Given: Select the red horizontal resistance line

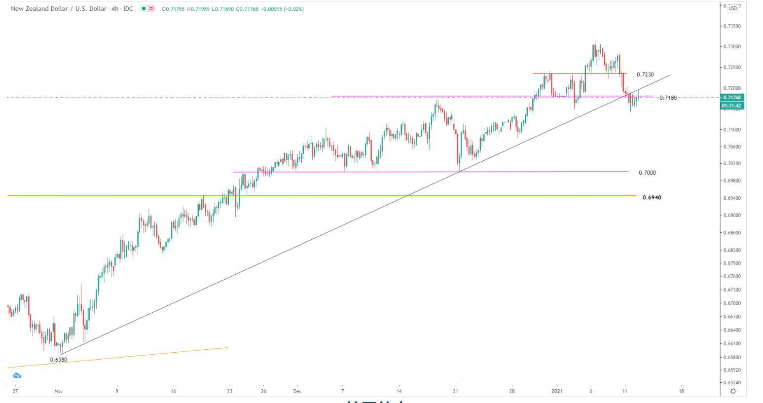Looking at the screenshot, I should coord(579,73).
